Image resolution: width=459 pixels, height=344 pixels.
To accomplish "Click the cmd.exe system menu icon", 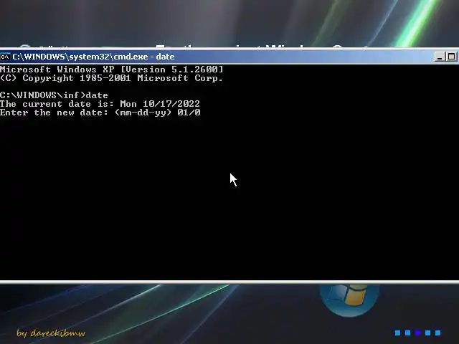I will [5, 57].
